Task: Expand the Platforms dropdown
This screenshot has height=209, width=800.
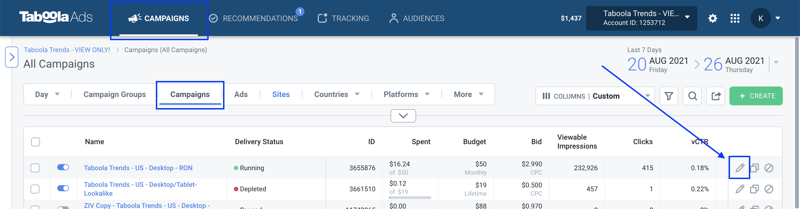Action: point(406,94)
